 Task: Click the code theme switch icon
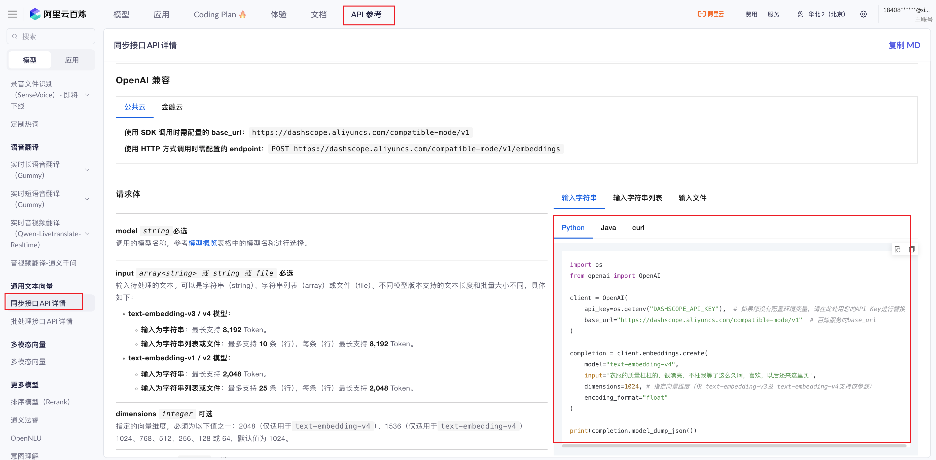(x=897, y=249)
